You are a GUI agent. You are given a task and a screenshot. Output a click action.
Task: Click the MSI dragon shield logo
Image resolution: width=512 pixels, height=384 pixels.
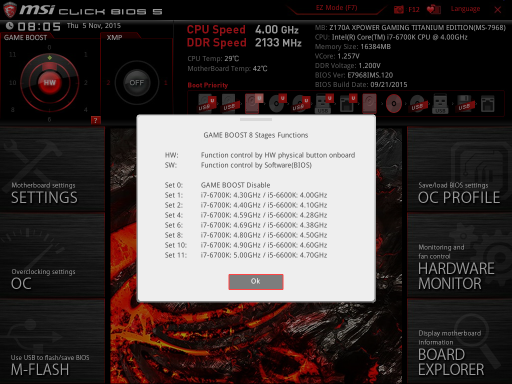[x=9, y=10]
